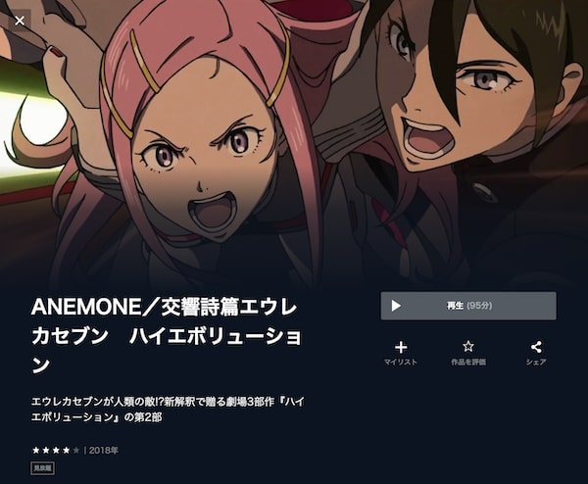Select the third rating star
The width and height of the screenshot is (588, 484).
tap(56, 450)
